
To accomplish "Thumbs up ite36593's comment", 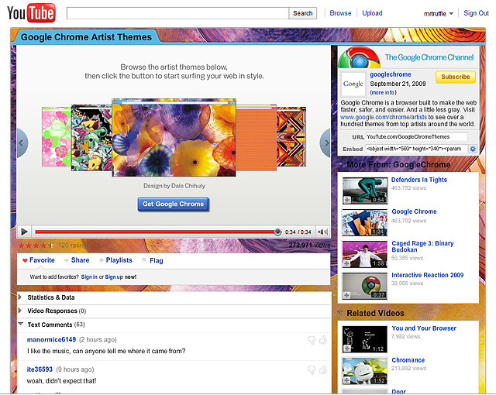I will [322, 369].
